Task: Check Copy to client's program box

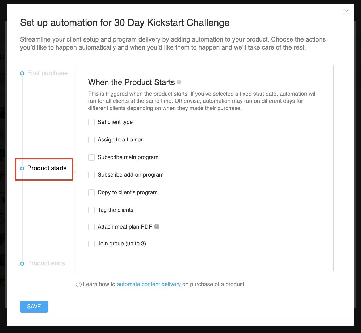Action: pyautogui.click(x=91, y=193)
